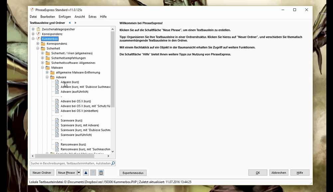Screen dimensions: 333x192
Task: Click the Neuer Ordner button
Action: tap(42, 173)
